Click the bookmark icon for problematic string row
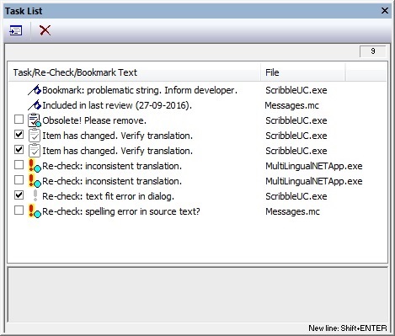Image resolution: width=395 pixels, height=336 pixels. 35,90
